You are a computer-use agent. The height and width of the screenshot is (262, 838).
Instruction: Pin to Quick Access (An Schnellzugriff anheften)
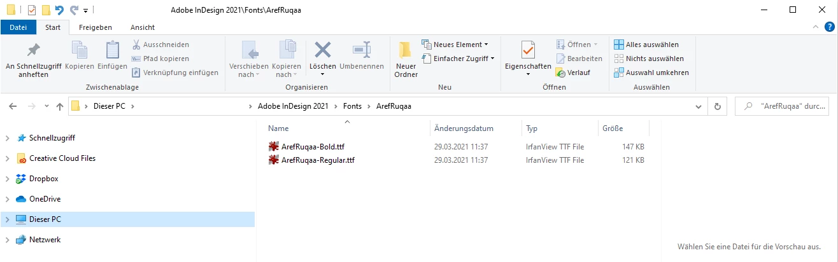coord(33,60)
